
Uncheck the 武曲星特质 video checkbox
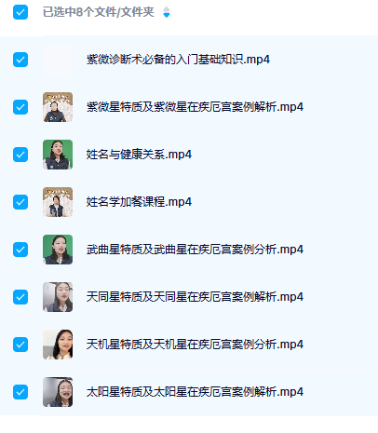[20, 250]
